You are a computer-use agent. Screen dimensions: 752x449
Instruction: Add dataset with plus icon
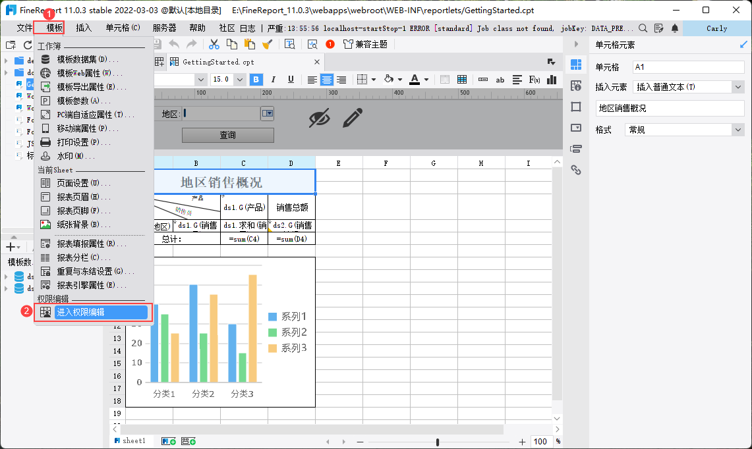click(11, 247)
